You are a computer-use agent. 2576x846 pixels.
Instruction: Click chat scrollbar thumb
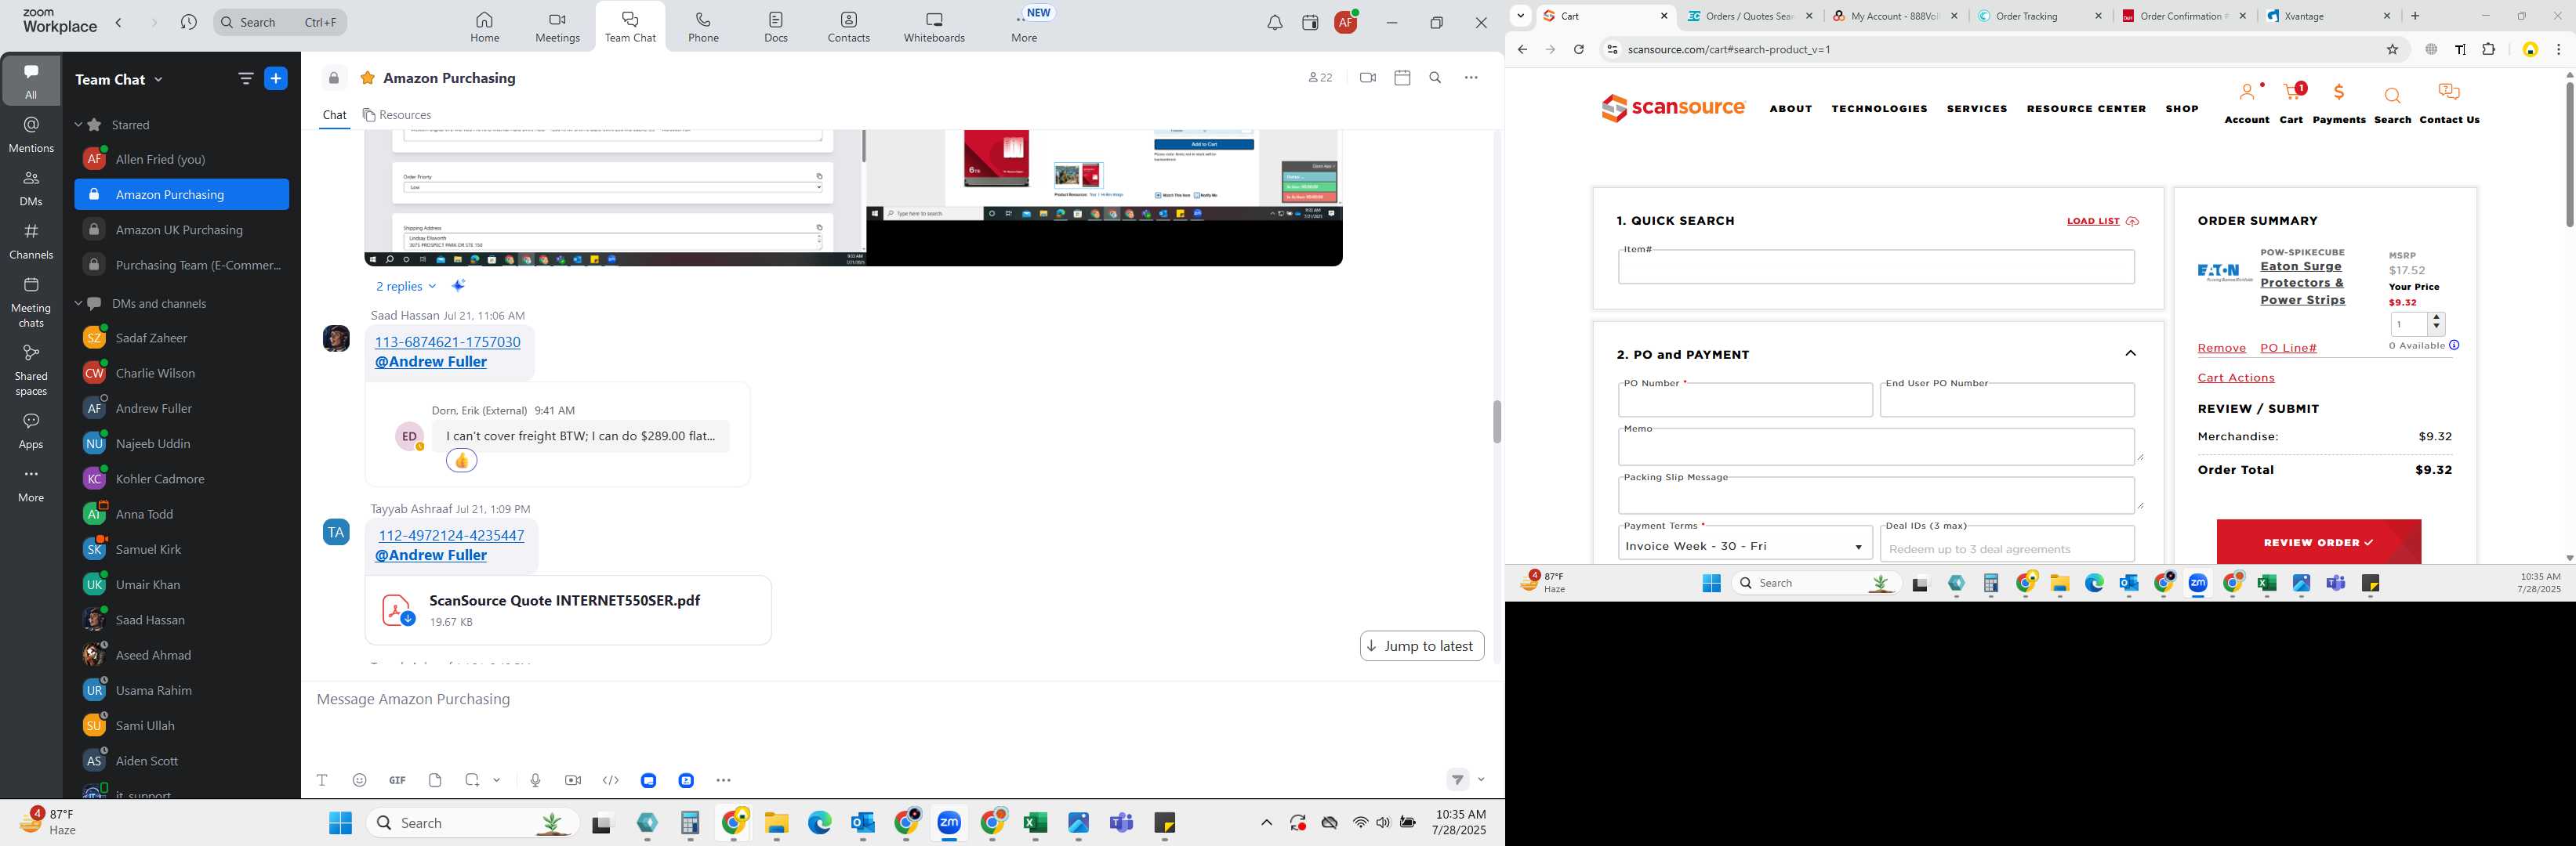click(x=1496, y=421)
